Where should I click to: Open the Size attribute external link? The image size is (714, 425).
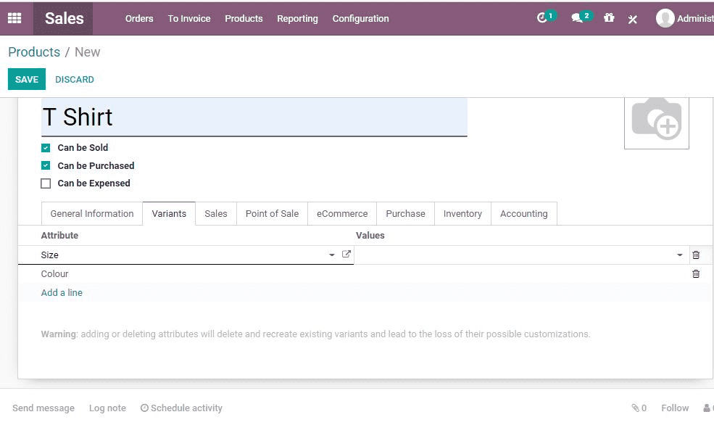pyautogui.click(x=346, y=254)
